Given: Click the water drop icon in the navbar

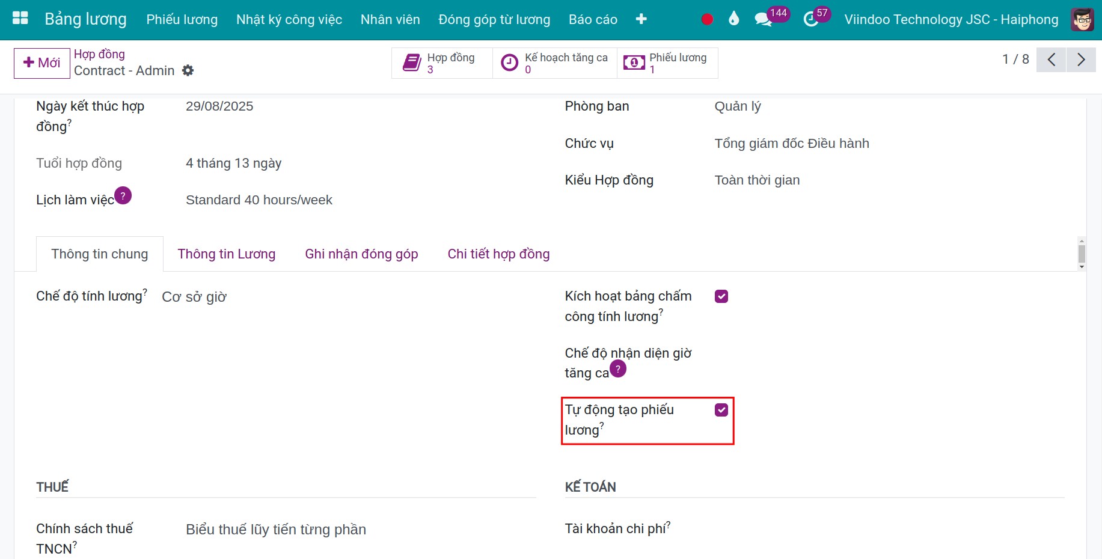Looking at the screenshot, I should pos(733,19).
